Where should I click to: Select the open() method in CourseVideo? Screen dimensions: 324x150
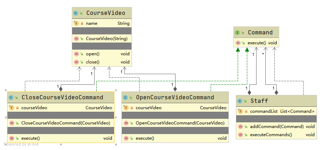click(x=92, y=54)
